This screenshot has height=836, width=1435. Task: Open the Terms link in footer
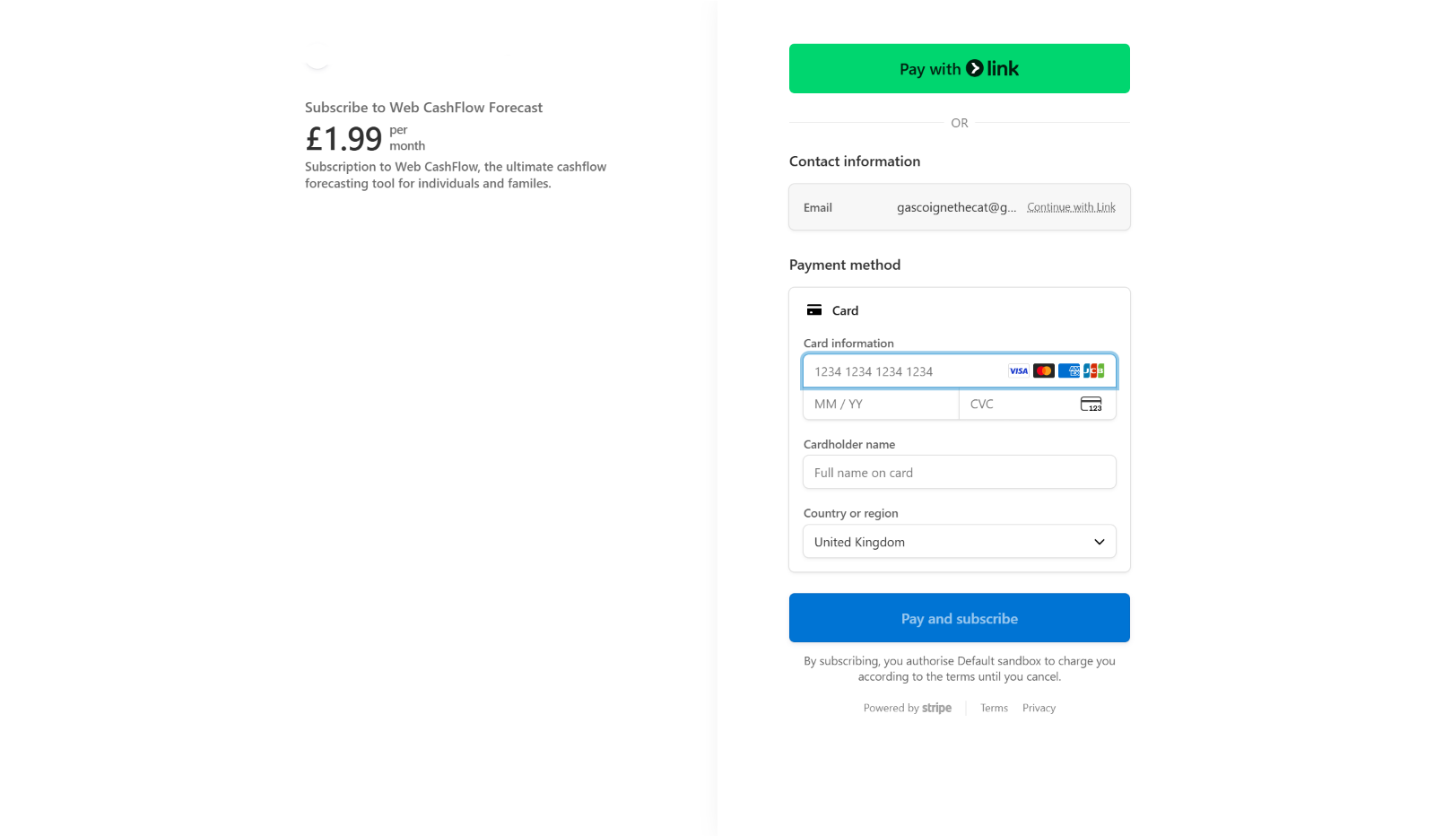994,709
